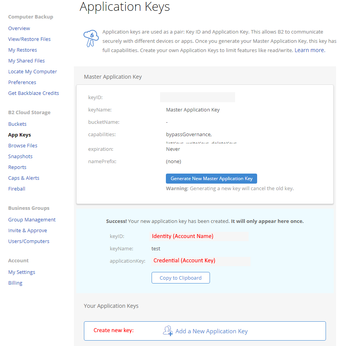Open Users/Computers page
Viewport: 348px width, 346px height.
pos(29,241)
